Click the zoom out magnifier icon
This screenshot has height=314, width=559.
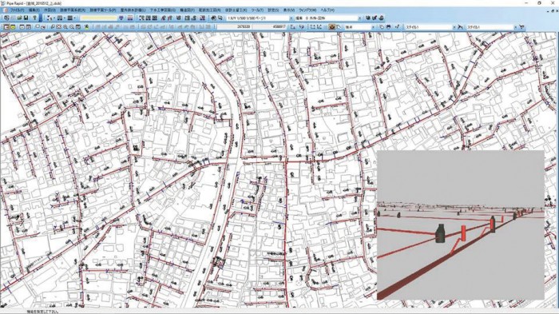[x=72, y=26]
